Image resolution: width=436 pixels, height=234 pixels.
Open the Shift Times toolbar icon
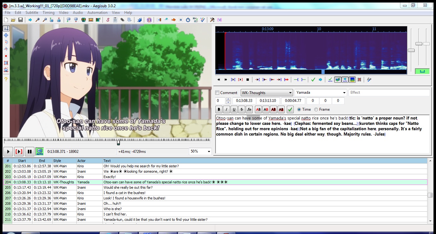coord(159,20)
